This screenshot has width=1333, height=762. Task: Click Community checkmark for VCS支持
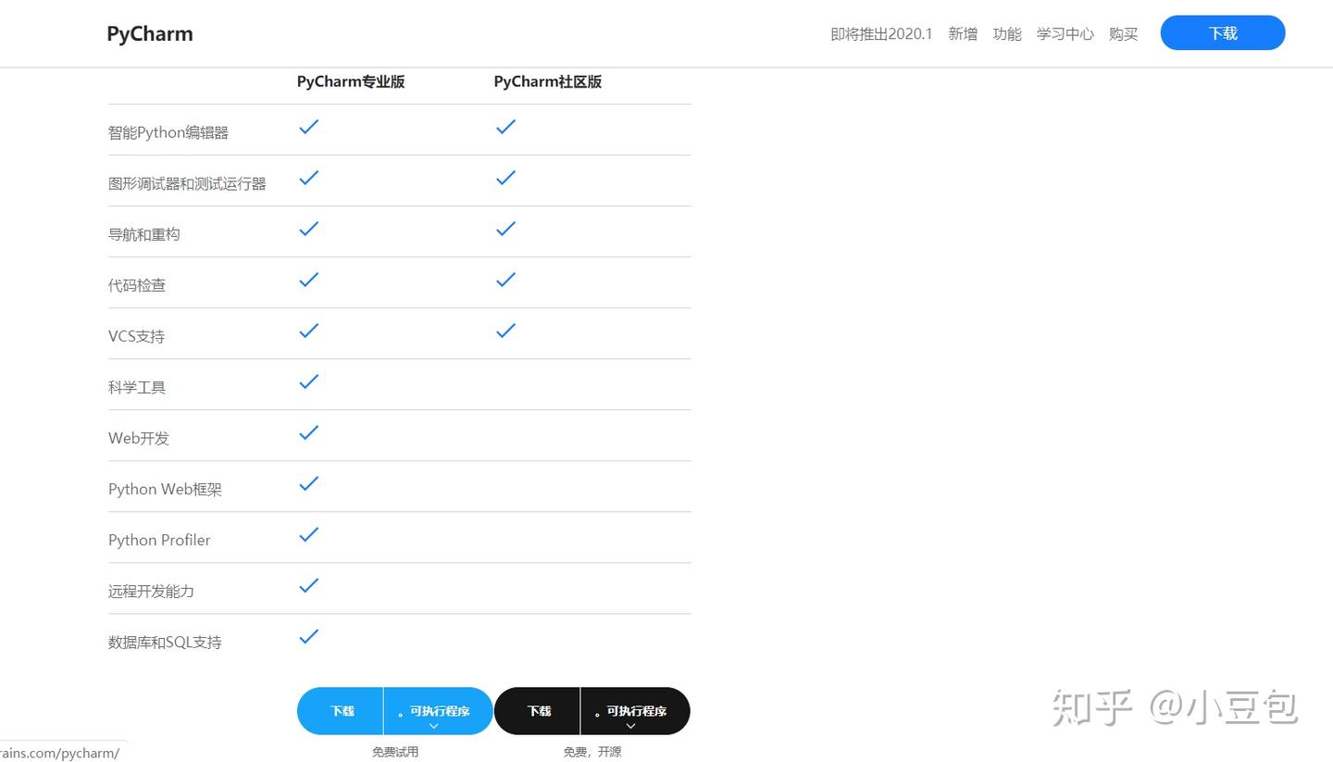click(x=505, y=331)
